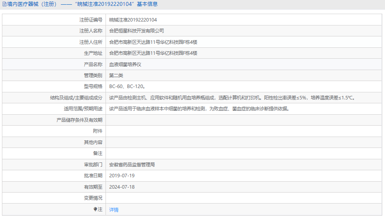Click the 产品储存条件及有效期 label
Image resolution: width=385 pixels, height=218 pixels.
click(x=79, y=120)
